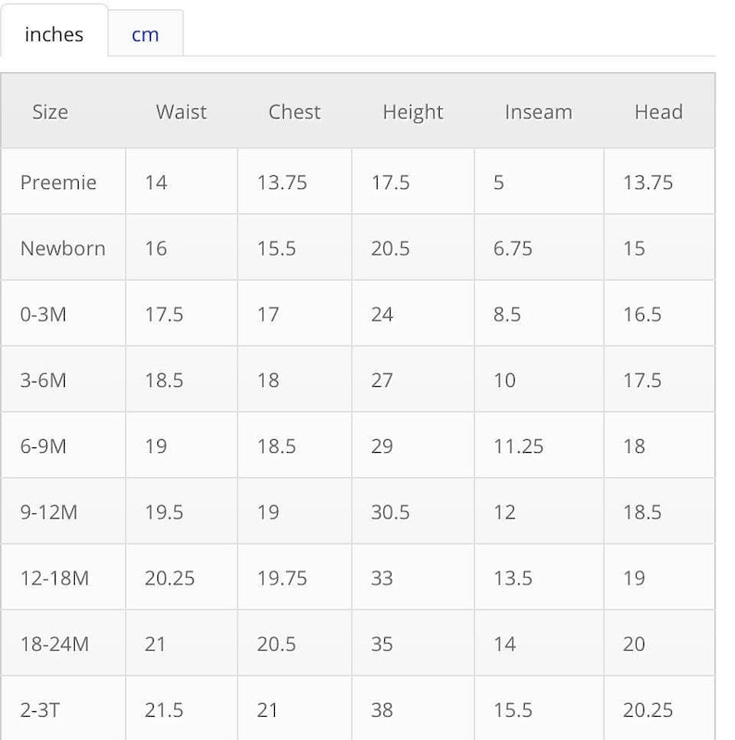
Task: Select the 3-6M size cell
Action: point(44,380)
